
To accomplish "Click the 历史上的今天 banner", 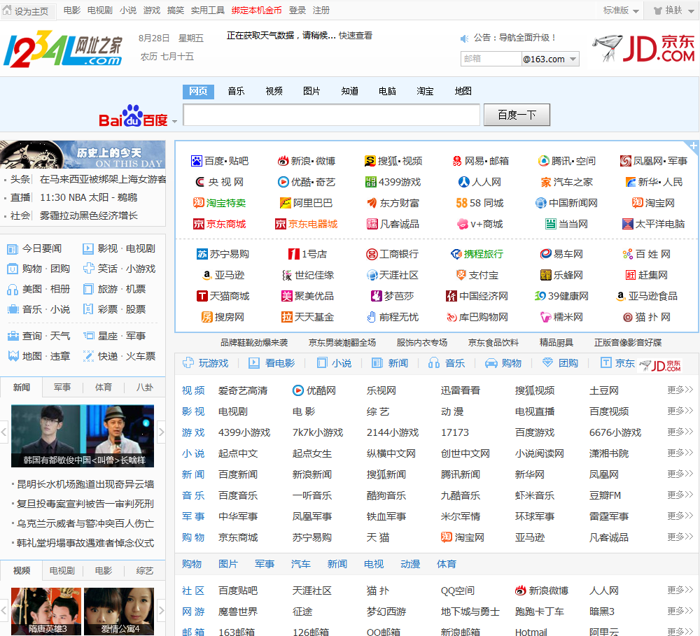I will [83, 155].
